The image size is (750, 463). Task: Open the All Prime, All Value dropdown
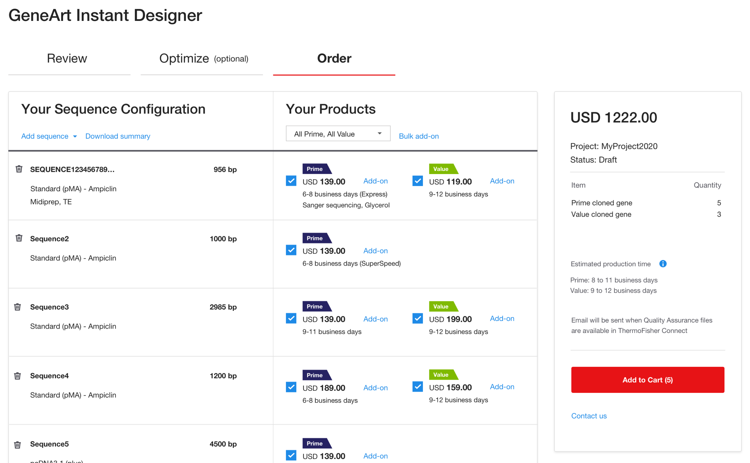point(338,133)
